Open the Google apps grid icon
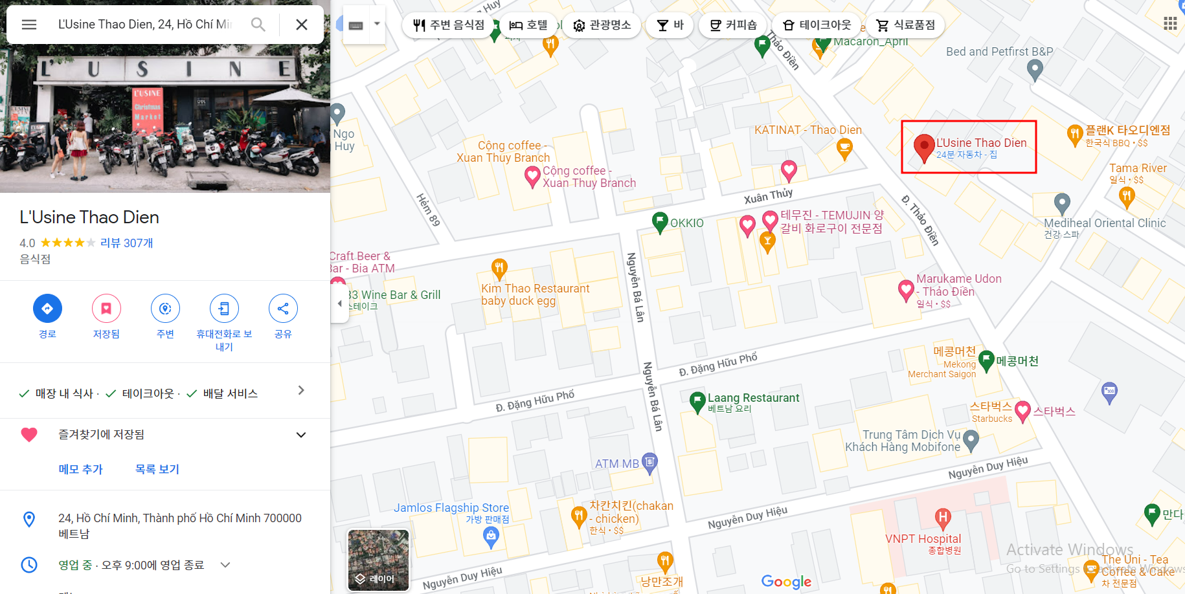 [1169, 25]
